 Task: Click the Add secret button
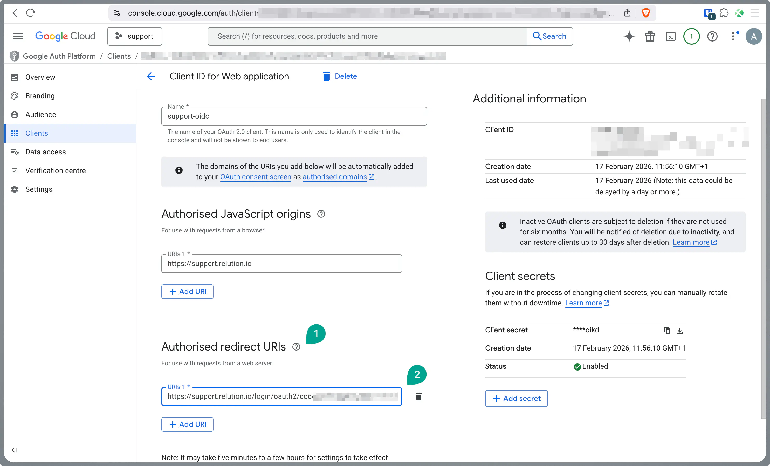(x=516, y=398)
